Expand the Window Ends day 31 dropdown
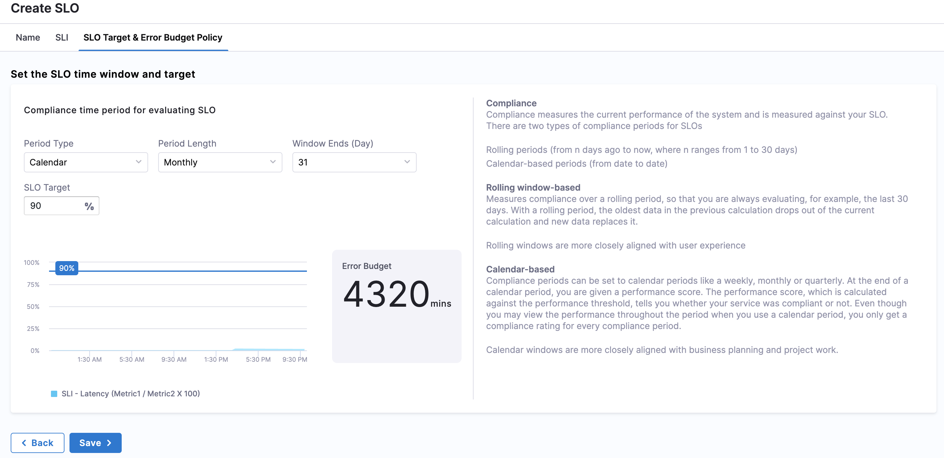 click(354, 162)
